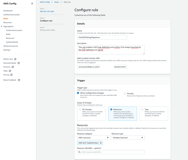Select the Resources scope option

(111, 109)
